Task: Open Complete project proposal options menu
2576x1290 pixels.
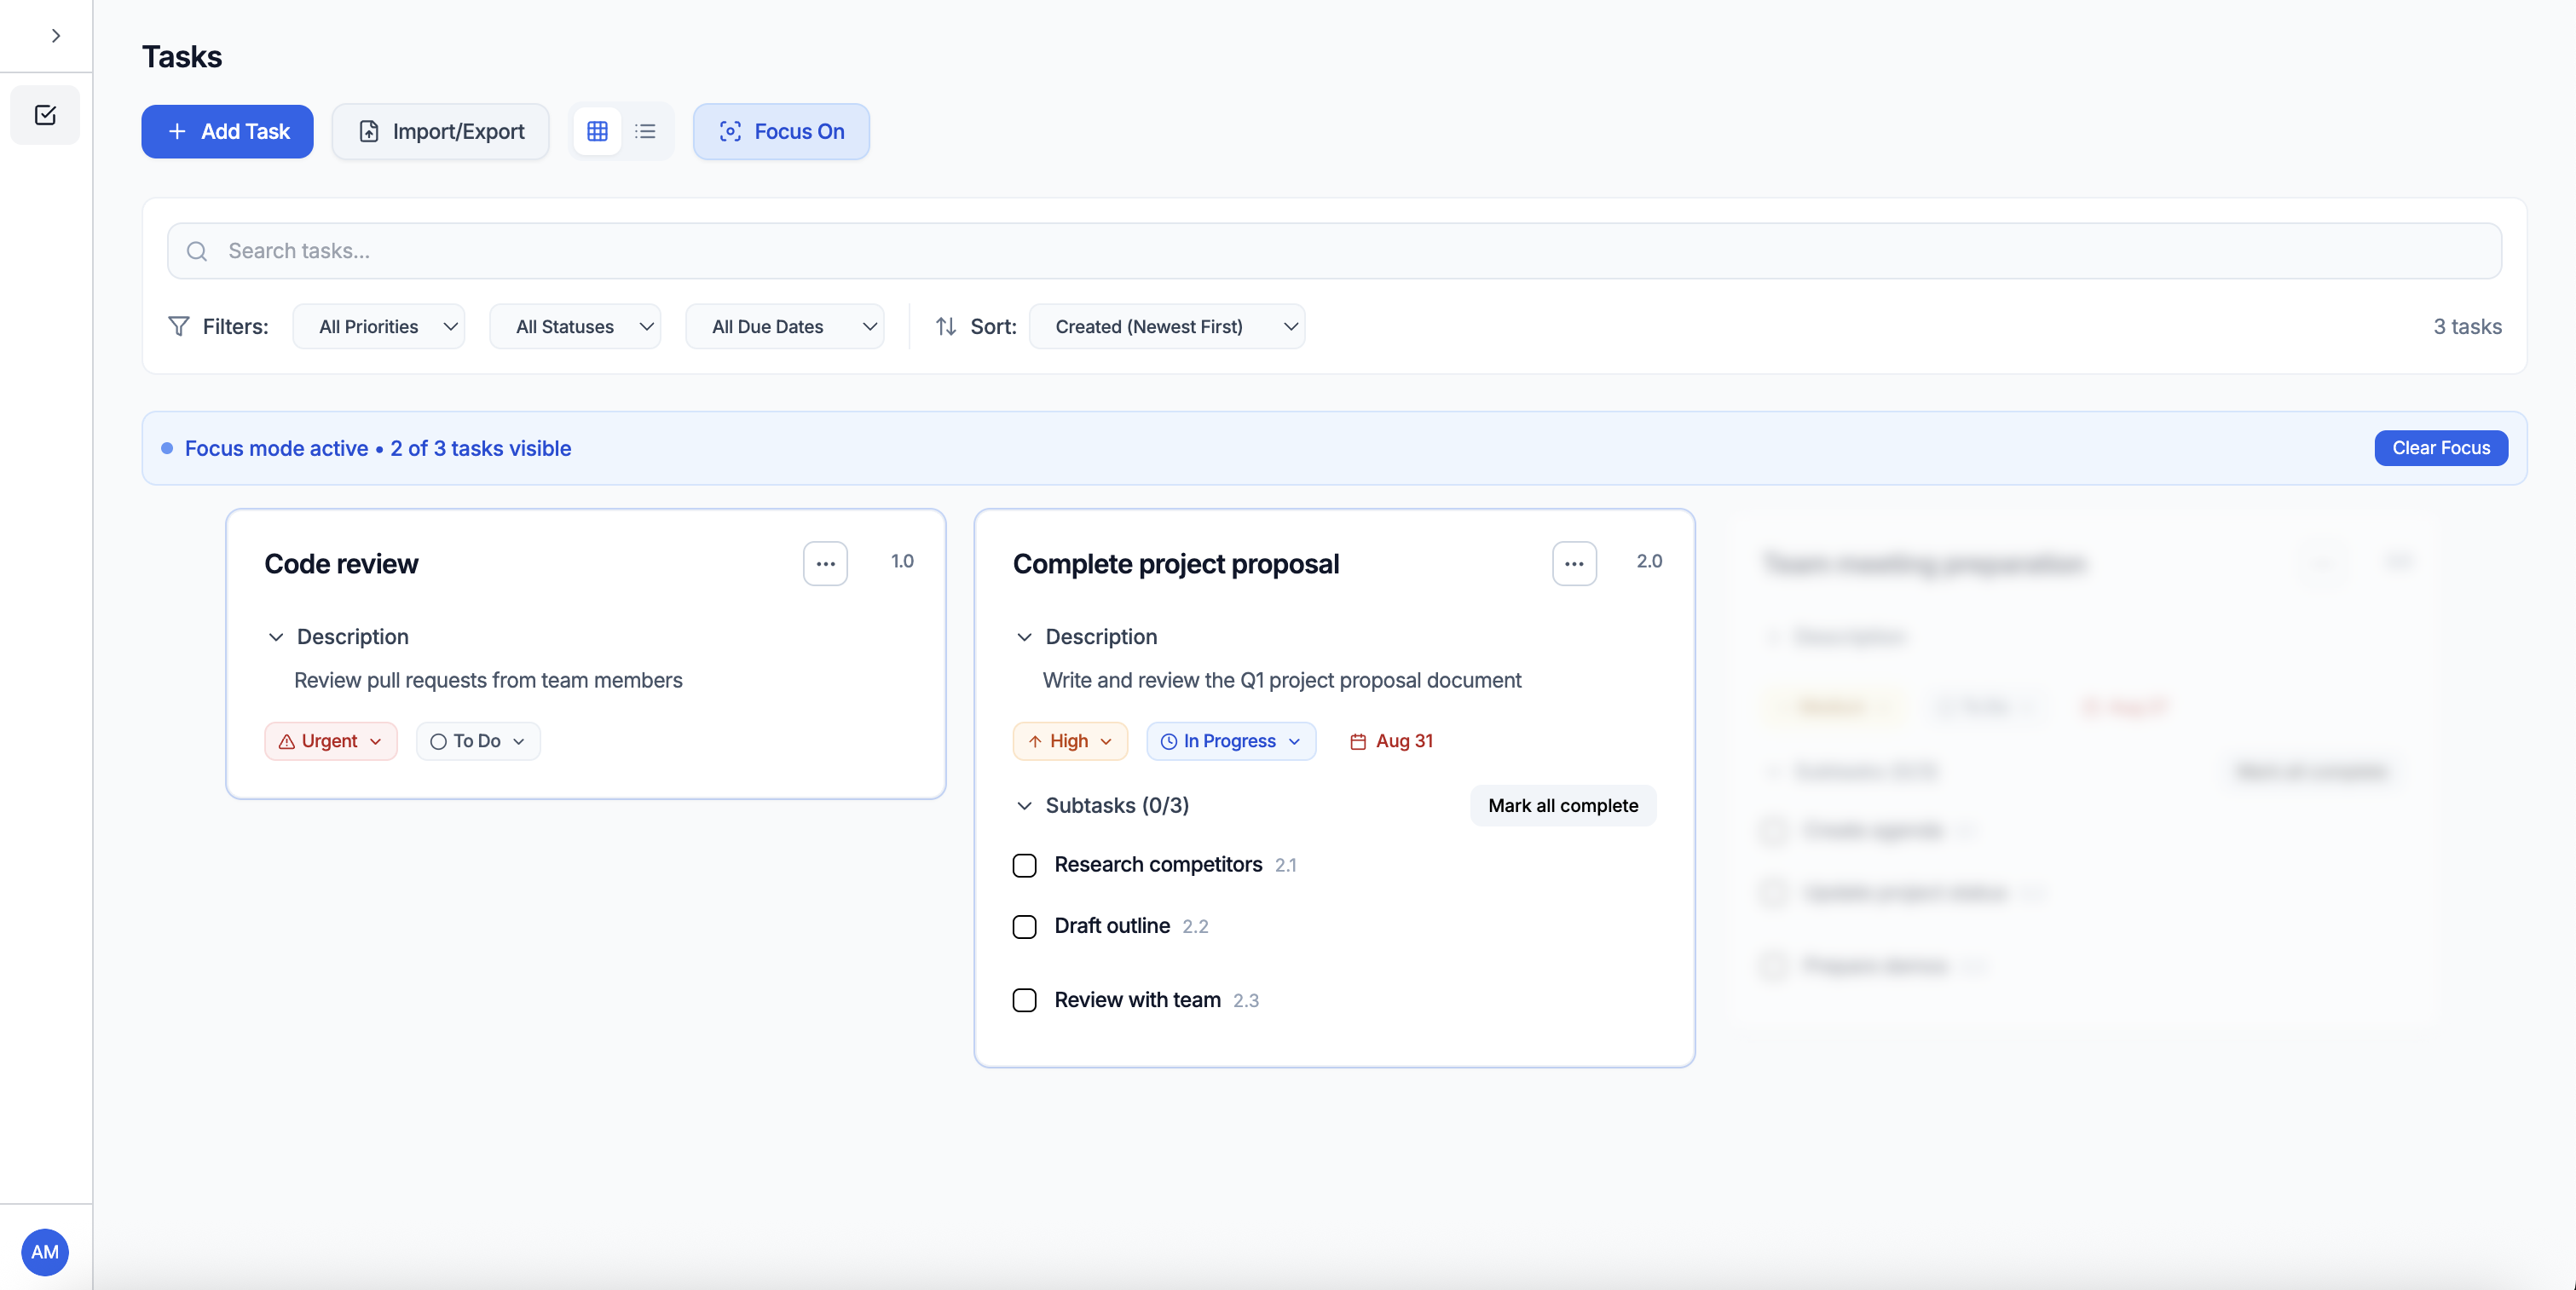Action: (x=1573, y=563)
